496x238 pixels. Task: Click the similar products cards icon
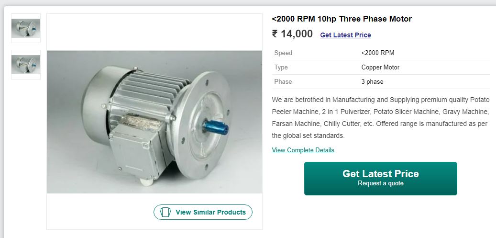[x=165, y=212]
